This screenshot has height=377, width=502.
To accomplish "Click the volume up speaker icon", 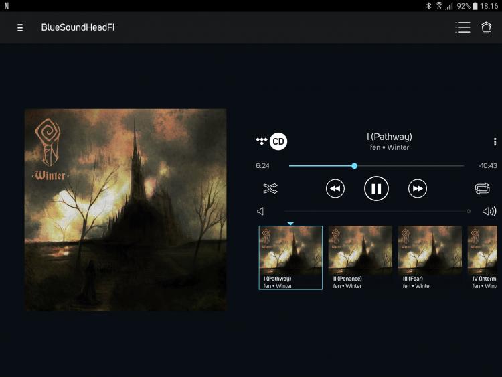I will click(489, 211).
